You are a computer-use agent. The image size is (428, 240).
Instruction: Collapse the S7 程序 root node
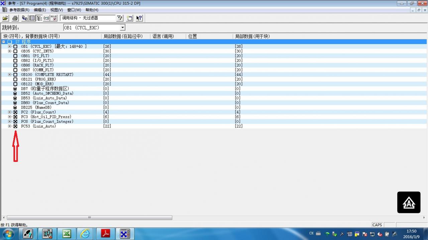coord(3,42)
